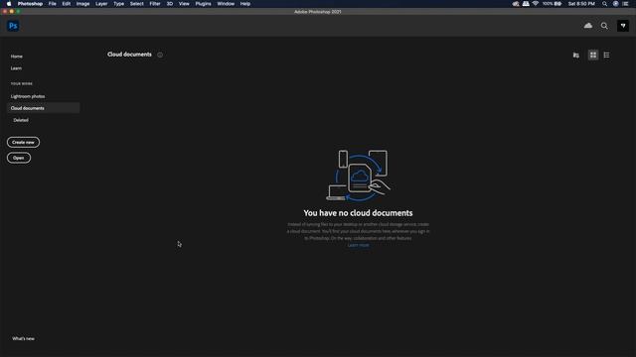Image resolution: width=636 pixels, height=357 pixels.
Task: Go to Learn in sidebar
Action: tap(16, 68)
